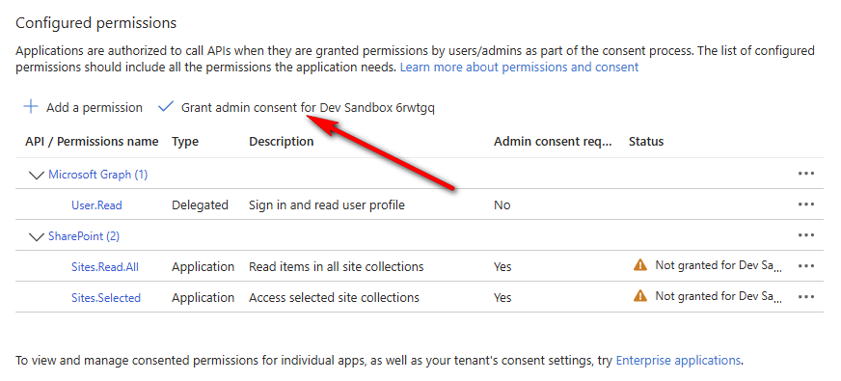
Task: Open Learn more about permissions and consent
Action: pyautogui.click(x=519, y=68)
